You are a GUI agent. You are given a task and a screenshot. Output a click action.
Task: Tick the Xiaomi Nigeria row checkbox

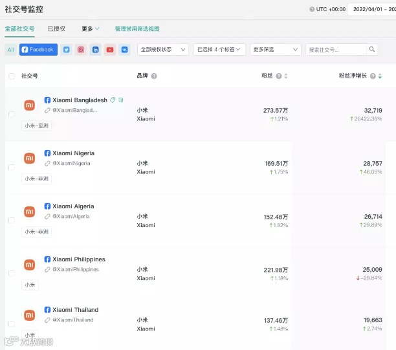point(12,167)
